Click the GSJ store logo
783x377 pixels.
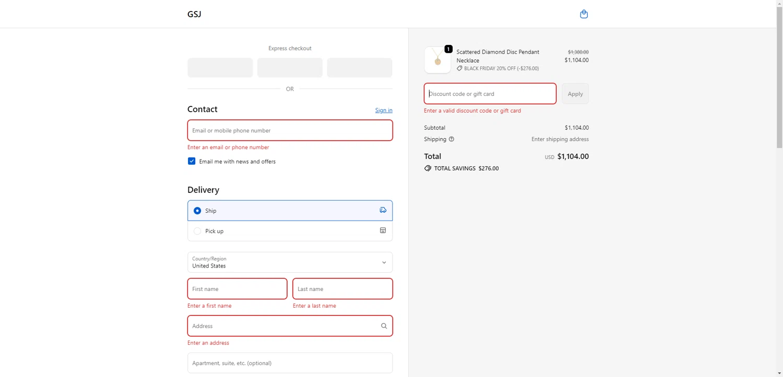(194, 14)
